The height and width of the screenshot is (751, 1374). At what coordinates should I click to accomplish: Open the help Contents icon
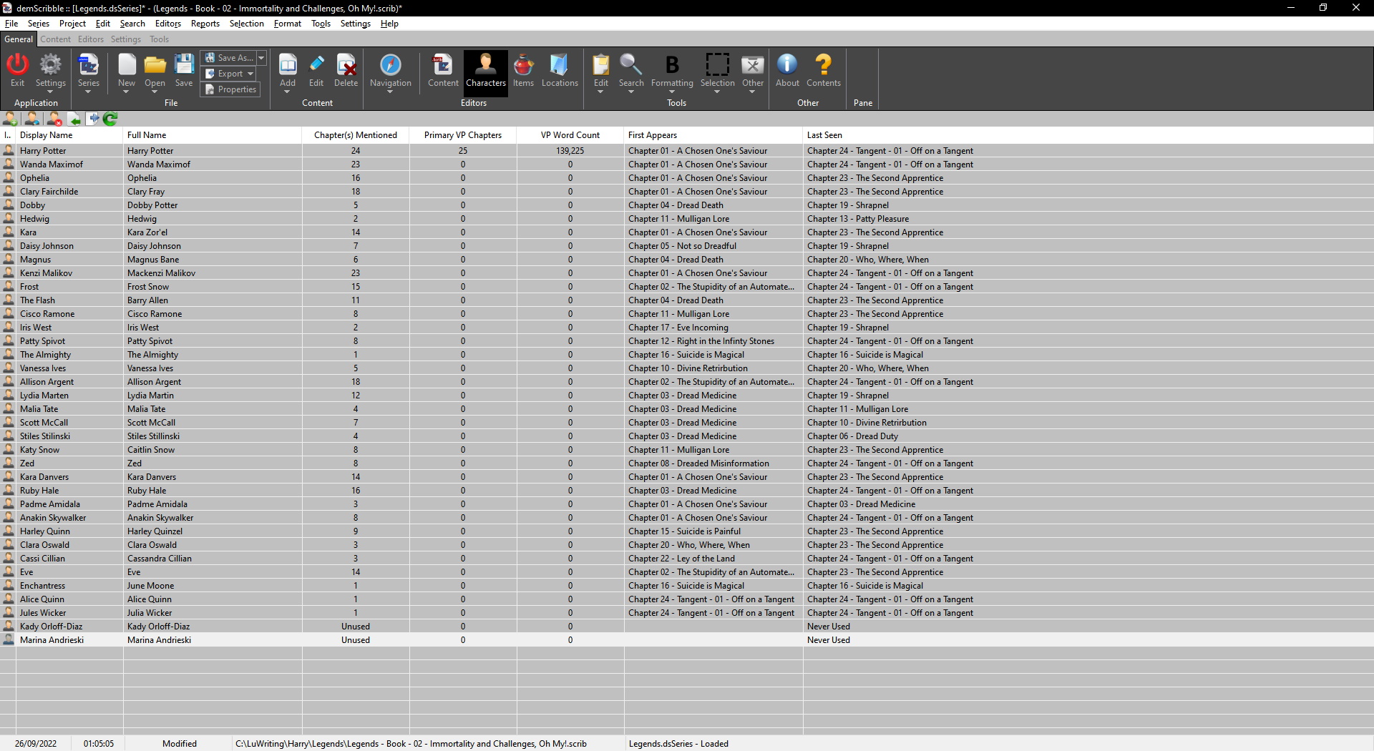tap(824, 65)
